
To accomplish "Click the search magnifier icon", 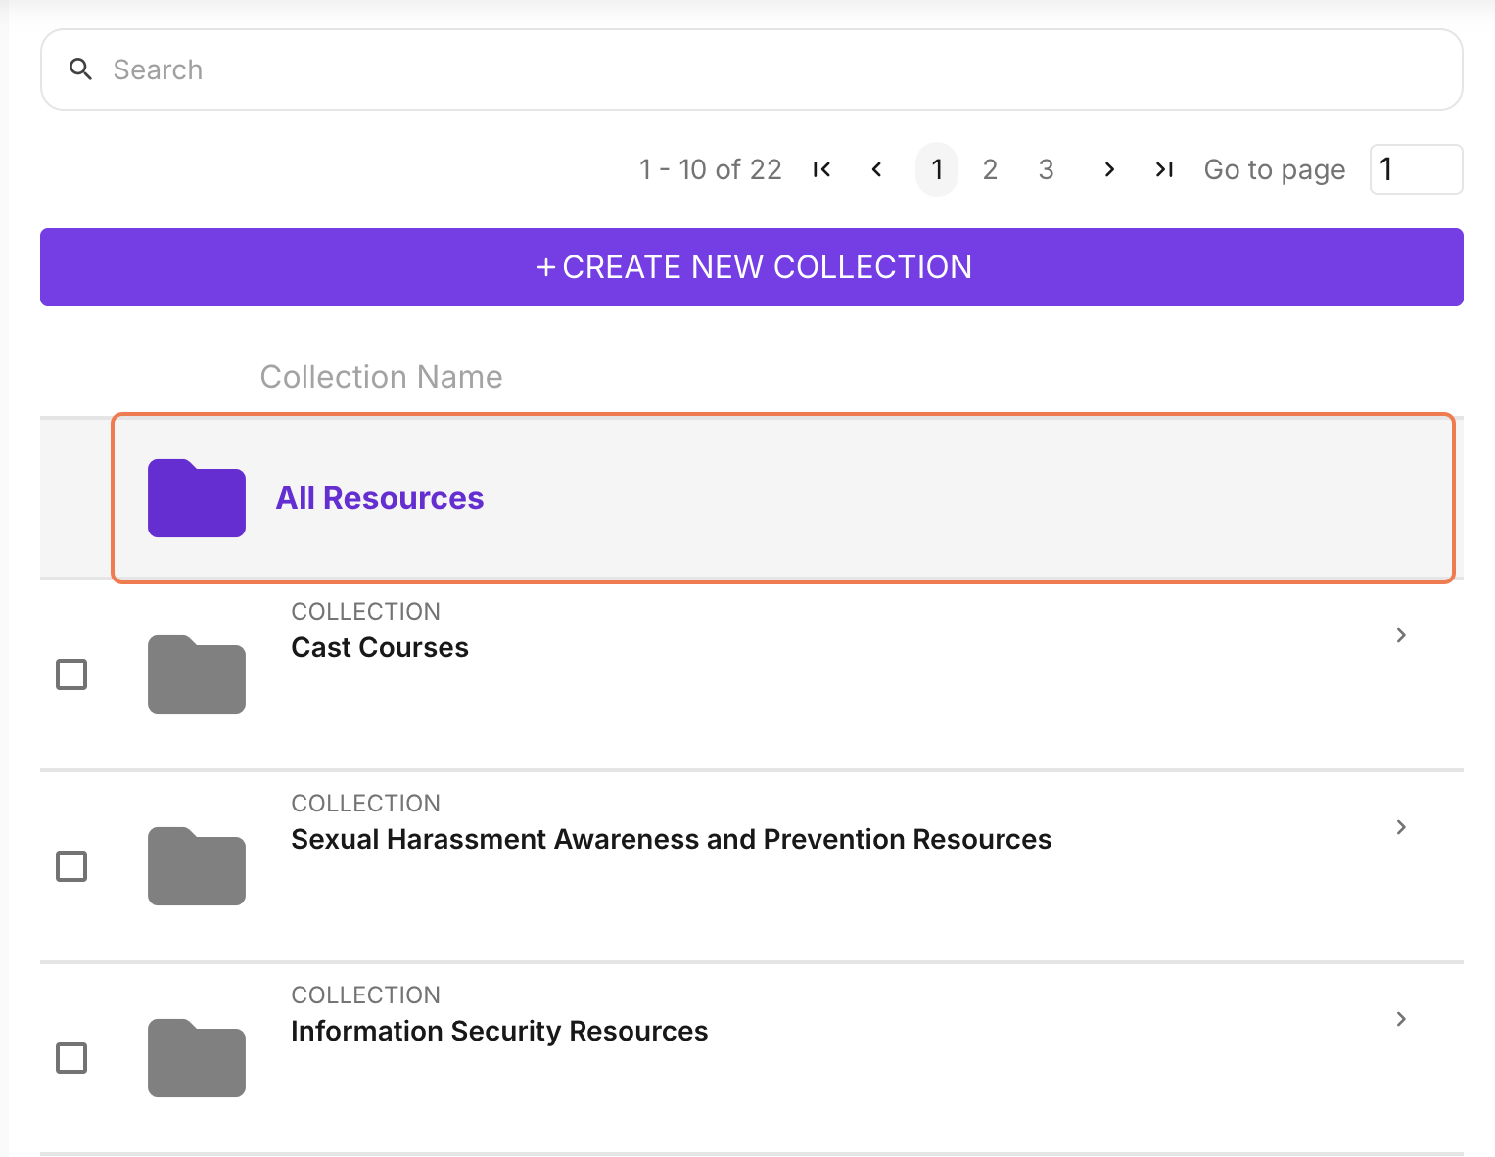I will pos(81,69).
